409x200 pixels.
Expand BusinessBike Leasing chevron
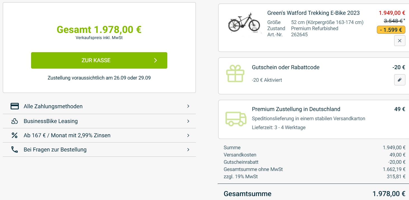(x=188, y=121)
